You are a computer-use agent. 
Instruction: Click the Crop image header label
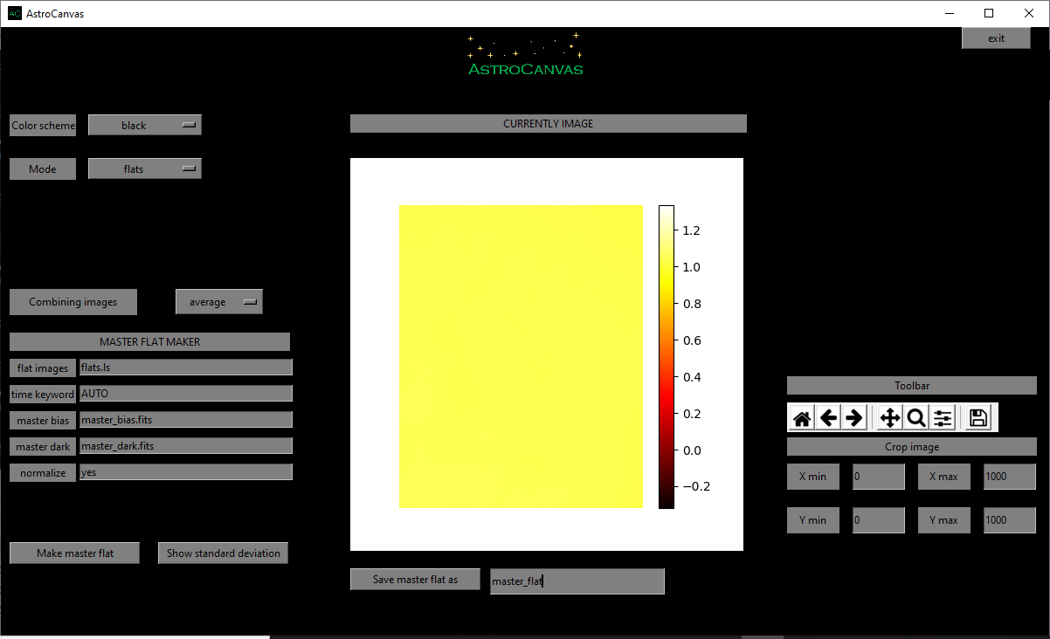tap(912, 446)
